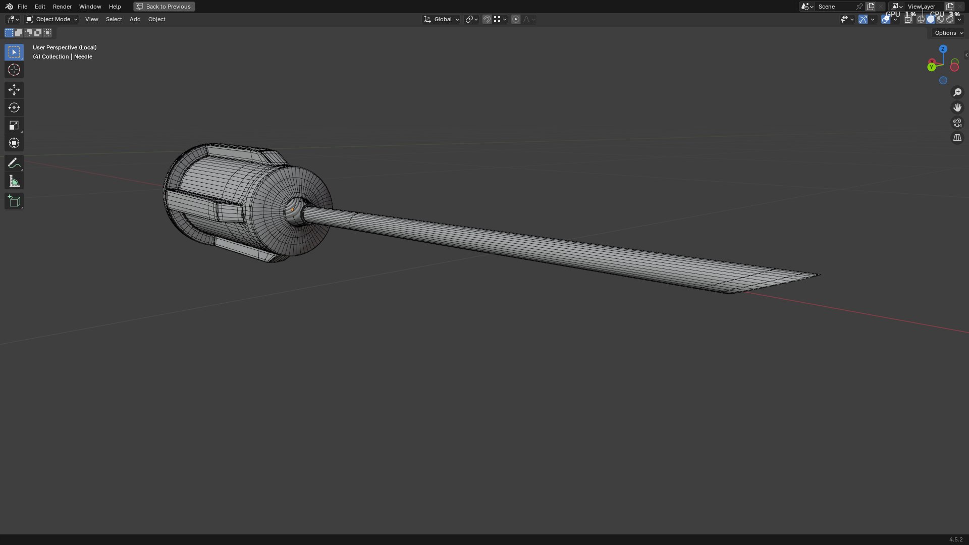
Task: Choose the Annotate pencil tool
Action: 14,163
